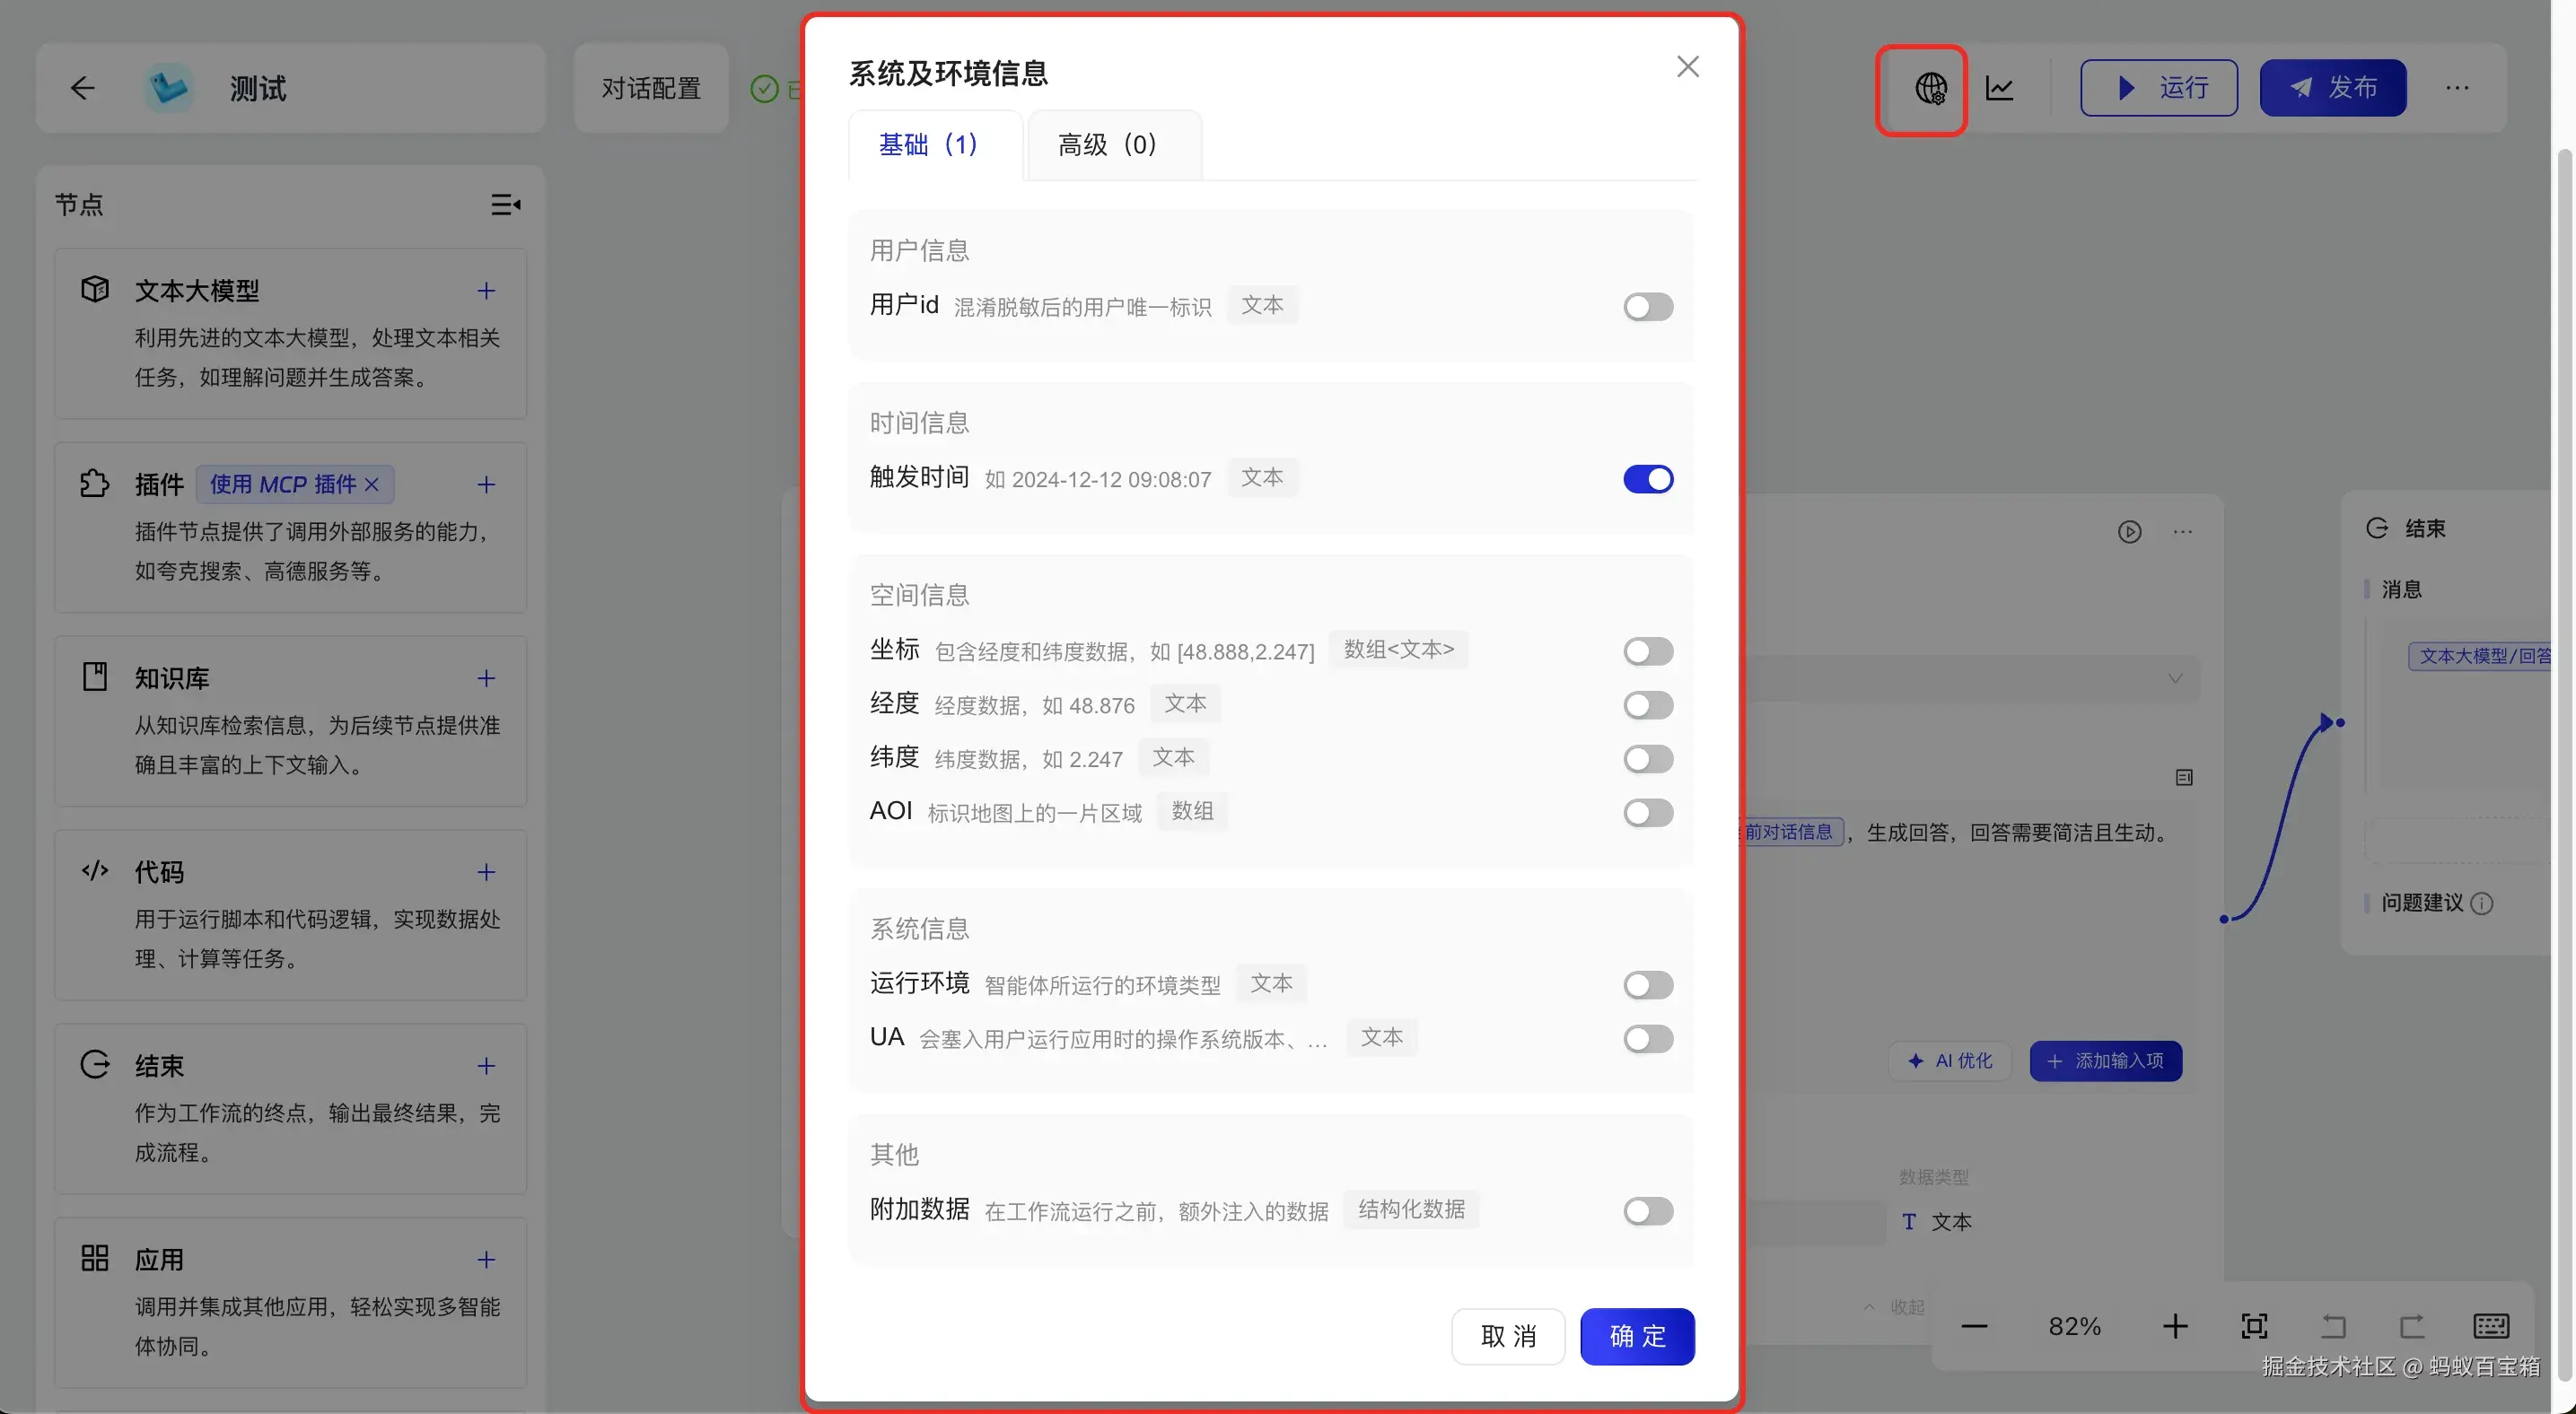Viewport: 2576px width, 1414px height.
Task: Open the keyboard shortcuts icon
Action: [x=2490, y=1326]
